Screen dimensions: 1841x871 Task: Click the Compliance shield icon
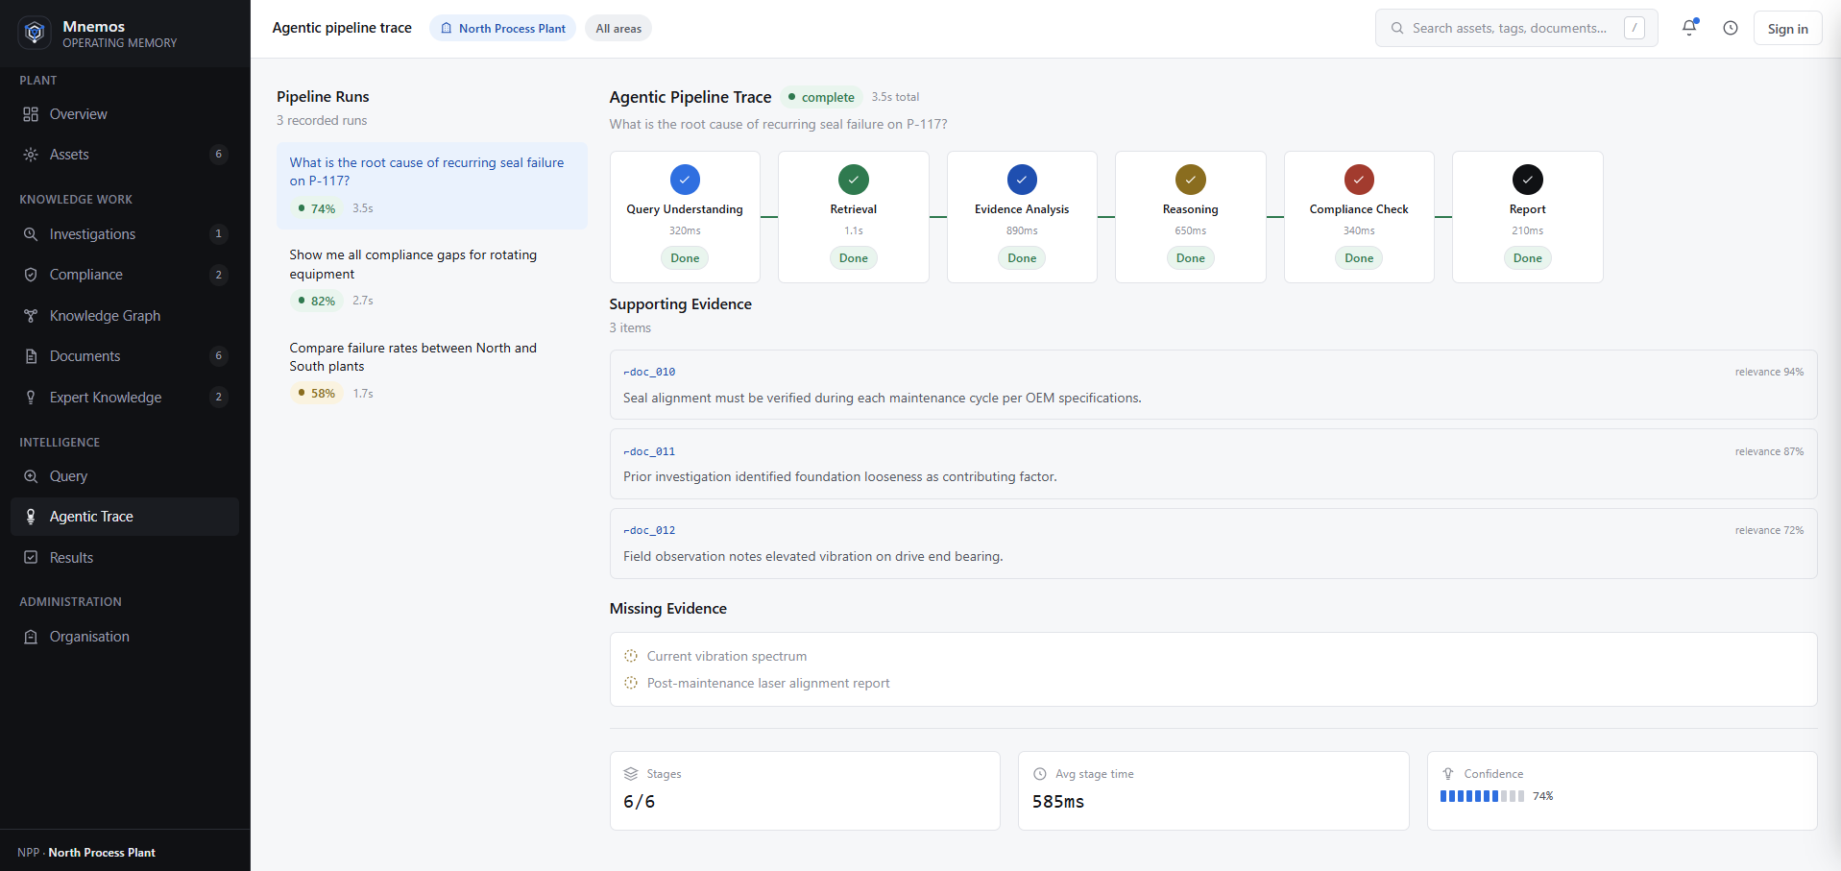[31, 275]
